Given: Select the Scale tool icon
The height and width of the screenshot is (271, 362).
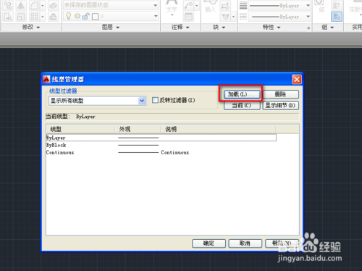Looking at the screenshot, I should 21,17.
